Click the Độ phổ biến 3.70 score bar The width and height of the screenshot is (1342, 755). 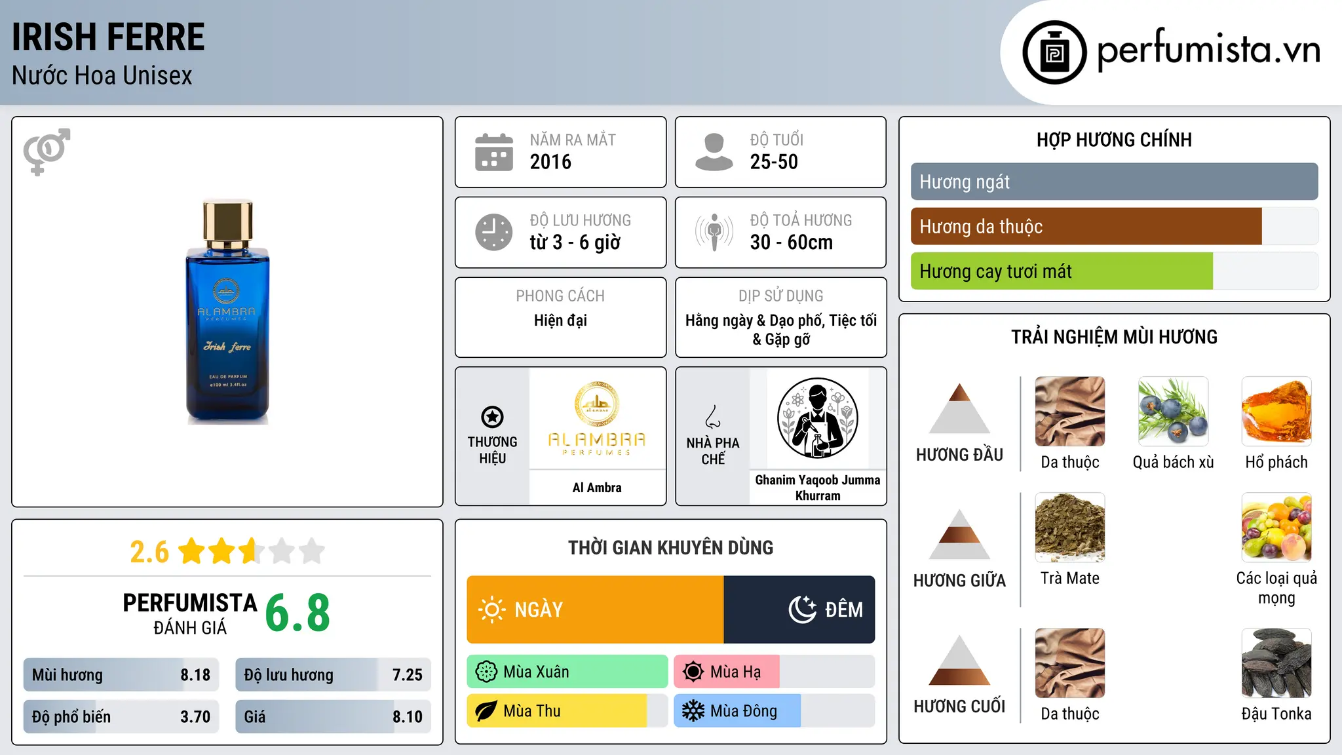point(121,717)
